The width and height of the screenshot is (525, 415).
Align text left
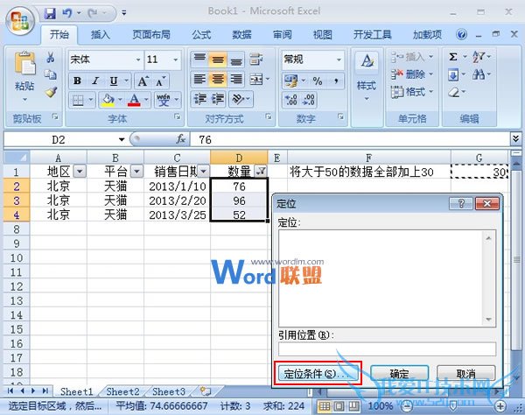(199, 80)
